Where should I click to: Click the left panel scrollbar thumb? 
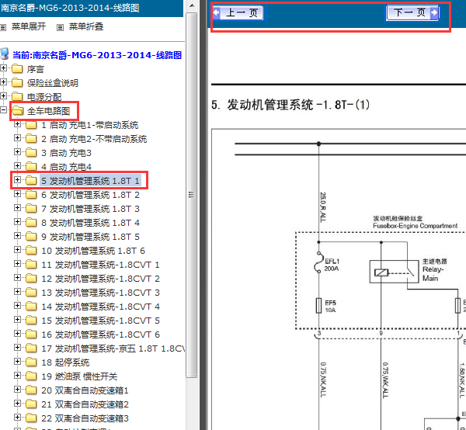[x=191, y=195]
